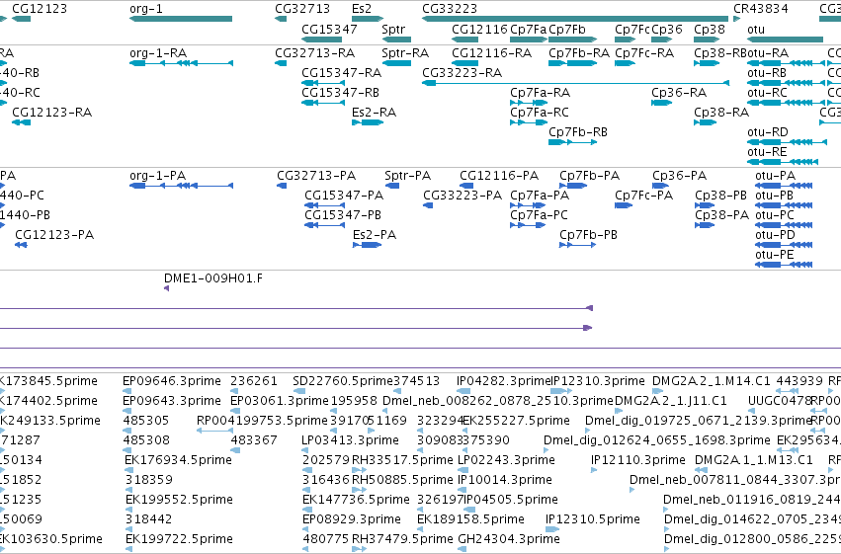Viewport: 841px width, 554px height.
Task: Click the CR43834 gene label
Action: [761, 9]
